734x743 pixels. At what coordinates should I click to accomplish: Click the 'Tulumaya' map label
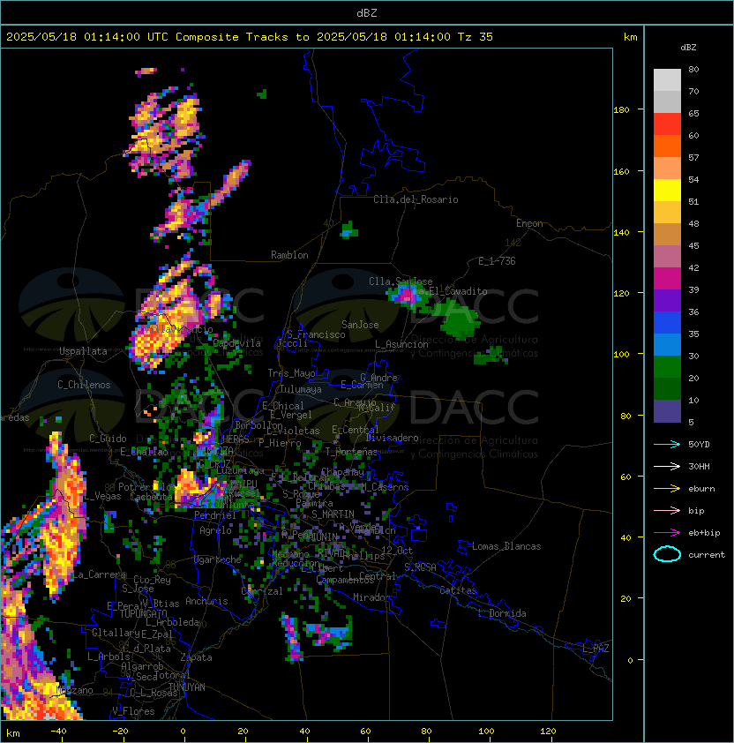coord(301,389)
